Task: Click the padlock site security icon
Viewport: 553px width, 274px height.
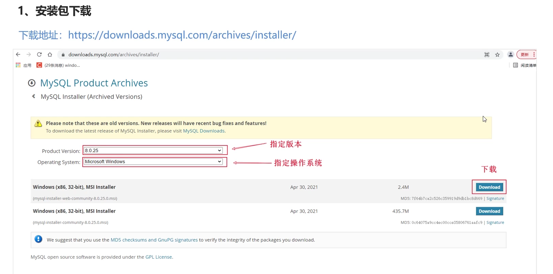Action: point(63,55)
